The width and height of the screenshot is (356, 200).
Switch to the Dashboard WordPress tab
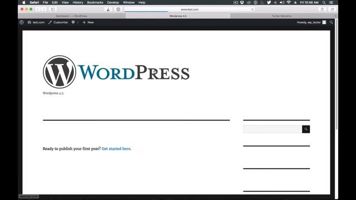[x=72, y=16]
